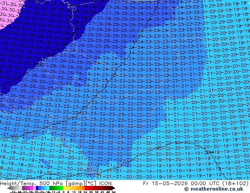Click the 536 height contour label
Viewport: 250px width, 193px height.
[x=15, y=137]
